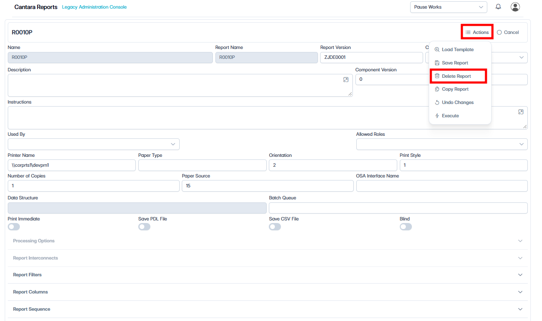Open the Legacy Administration Console link
This screenshot has width=542, height=321.
pos(94,7)
